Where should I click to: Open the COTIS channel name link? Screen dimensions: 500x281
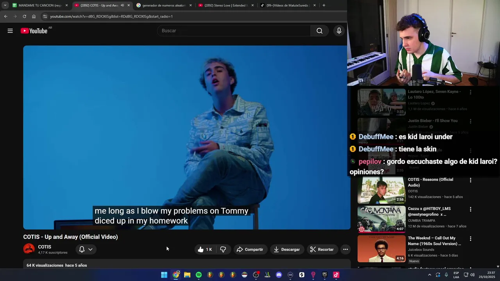tap(45, 247)
